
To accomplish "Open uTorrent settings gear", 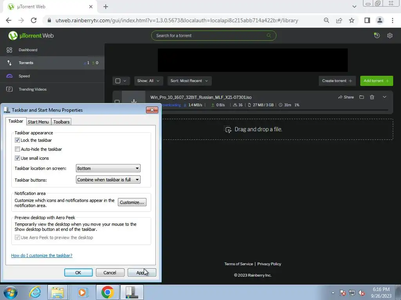I will 390,36.
